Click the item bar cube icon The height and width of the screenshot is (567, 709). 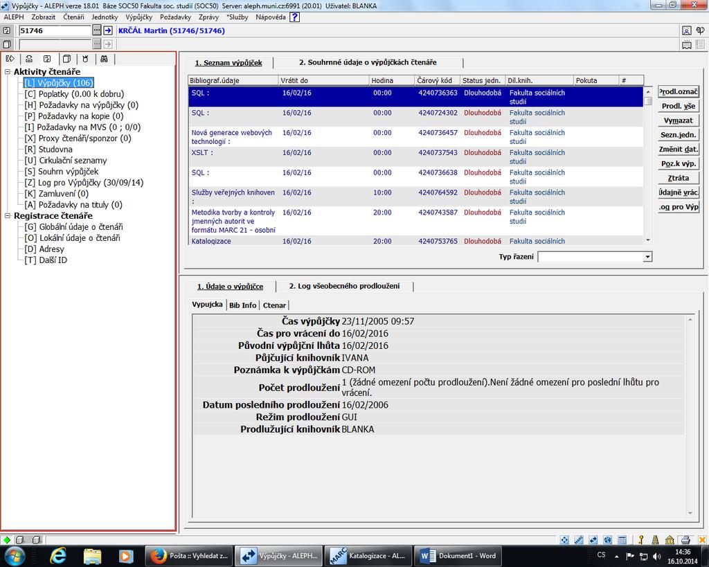[7, 44]
